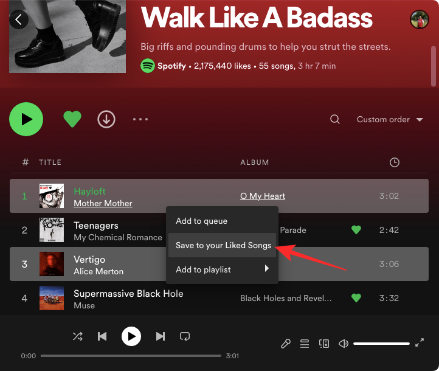Click the Vertigo album cover thumbnail
Viewport: 439px width, 371px height.
[x=52, y=264]
